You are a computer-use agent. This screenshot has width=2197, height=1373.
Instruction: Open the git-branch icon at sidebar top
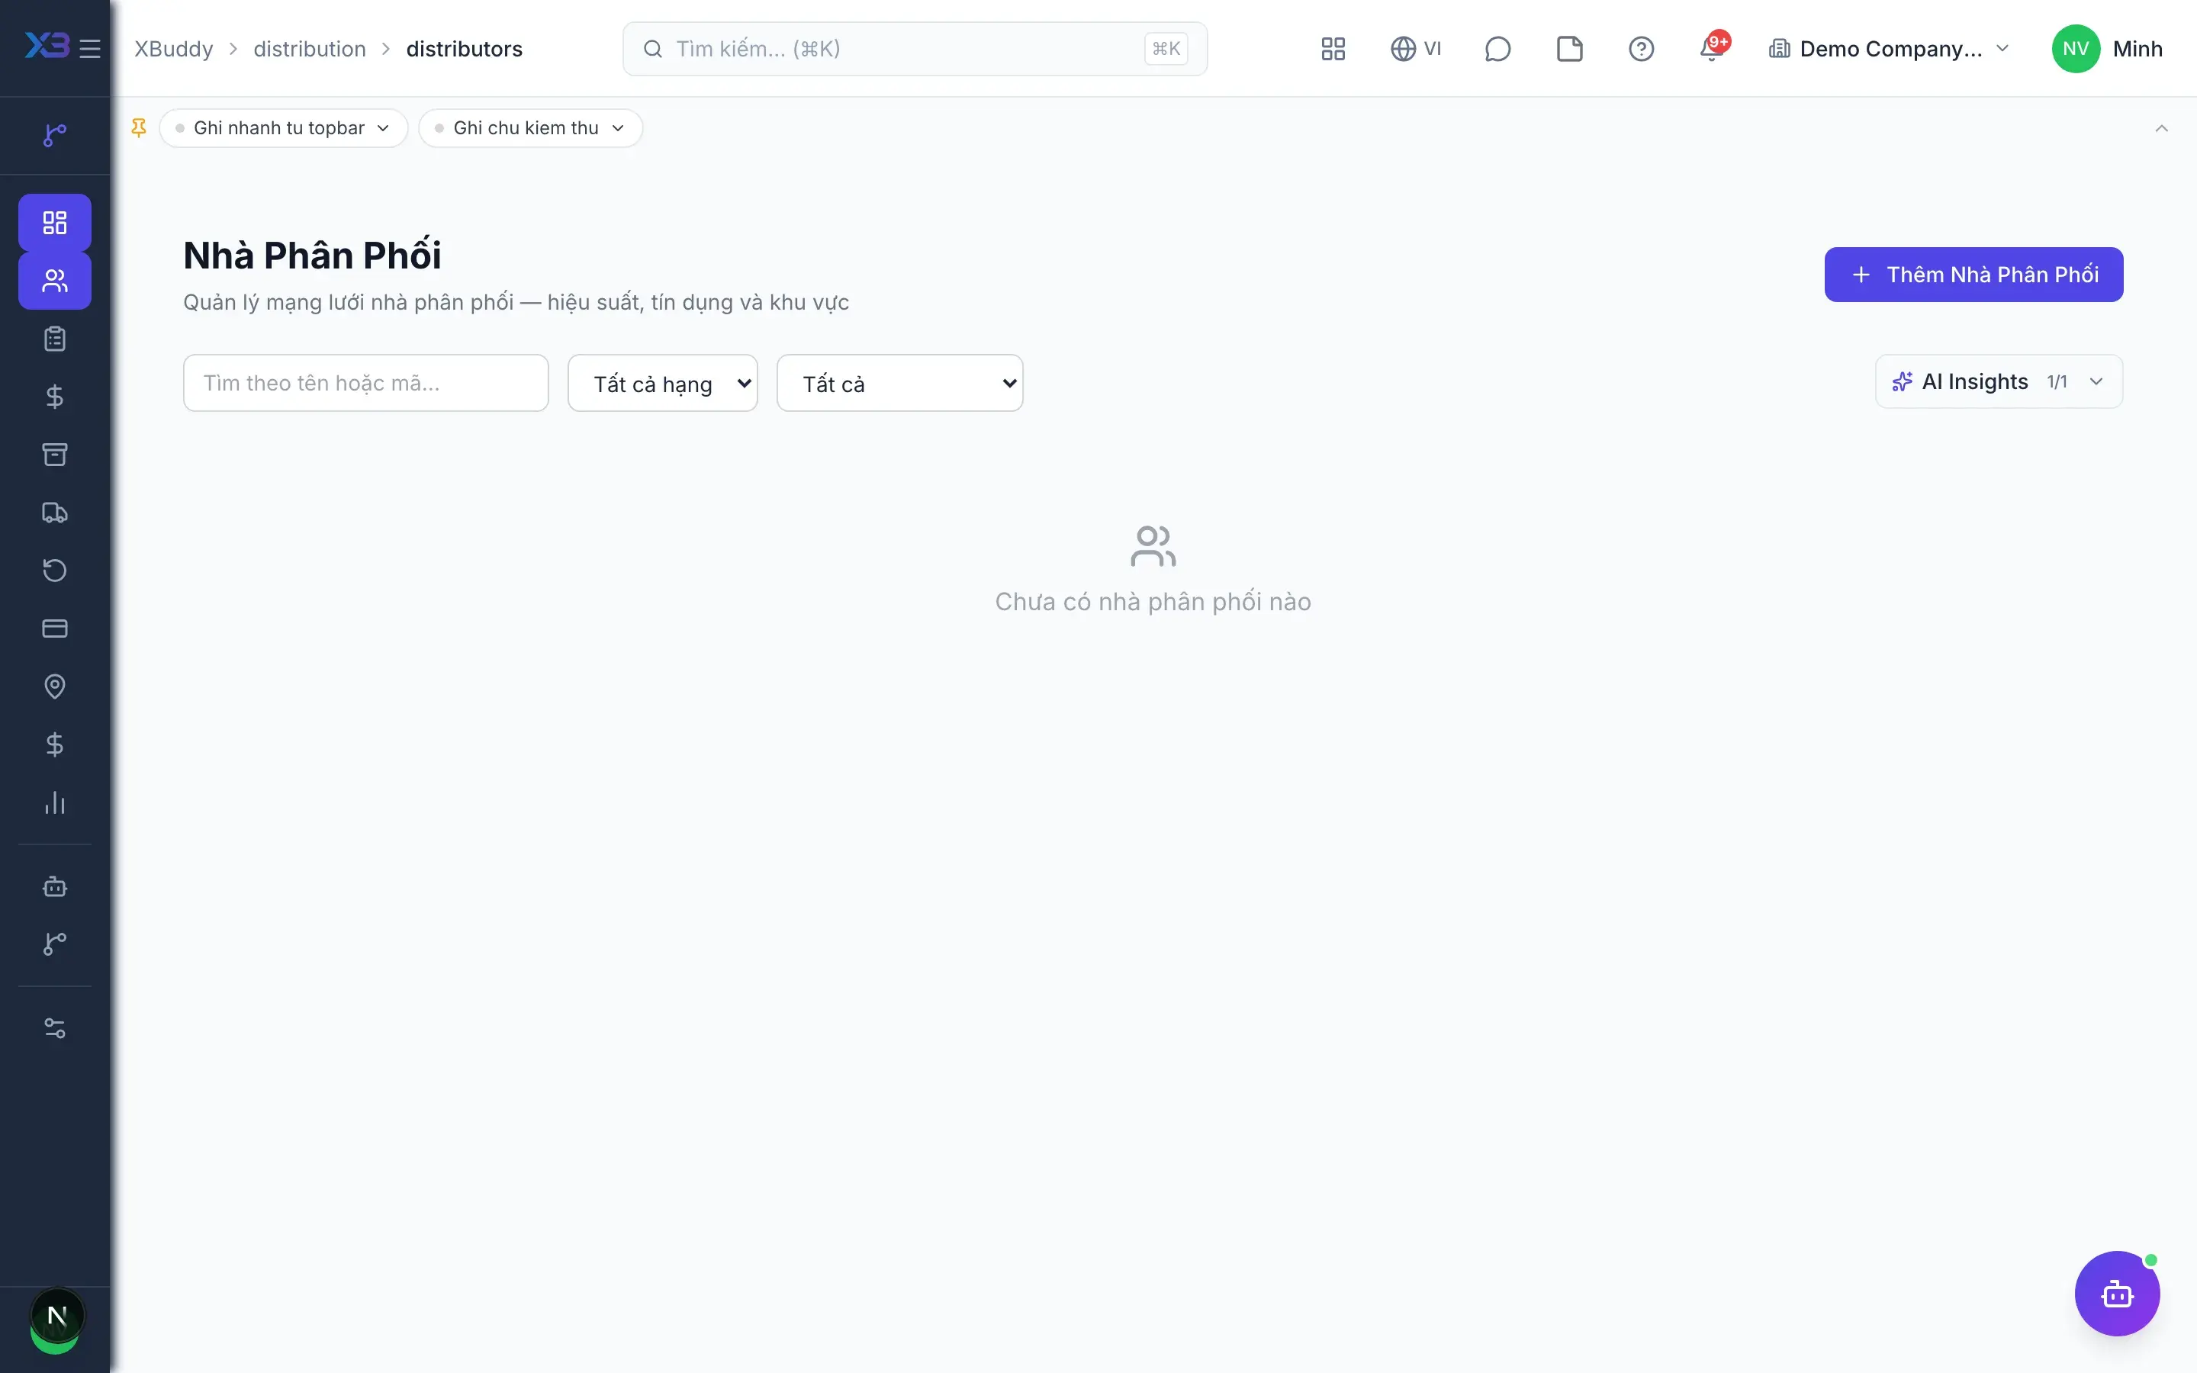54,135
